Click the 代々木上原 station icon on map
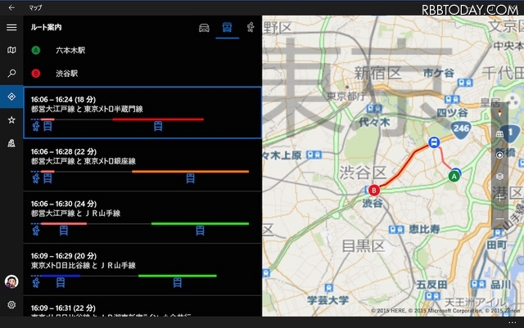Screen dimensions: 524x328 [314, 155]
